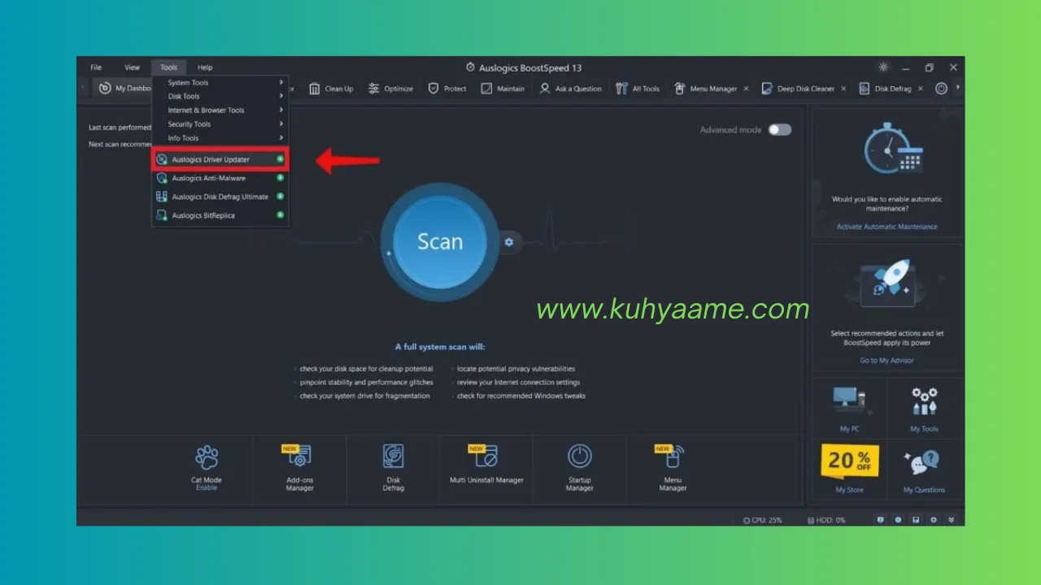Open Disk Defrag shortcut at bottom
1041x585 pixels.
(x=394, y=469)
